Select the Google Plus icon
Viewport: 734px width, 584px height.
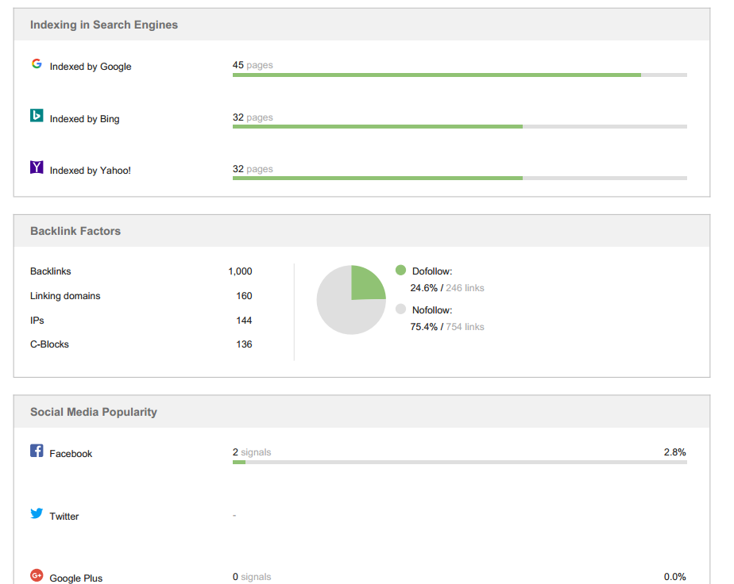[x=37, y=574]
